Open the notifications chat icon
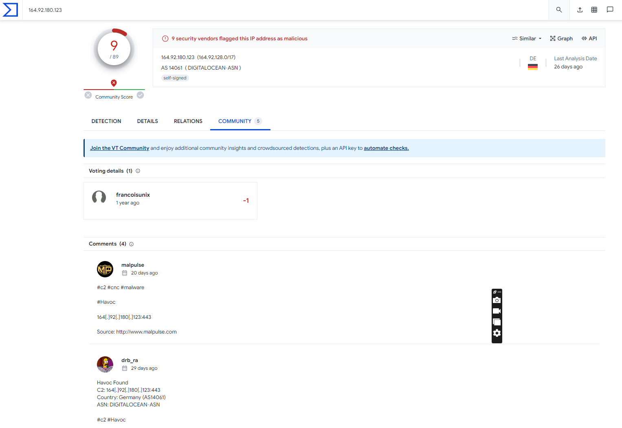 tap(610, 10)
